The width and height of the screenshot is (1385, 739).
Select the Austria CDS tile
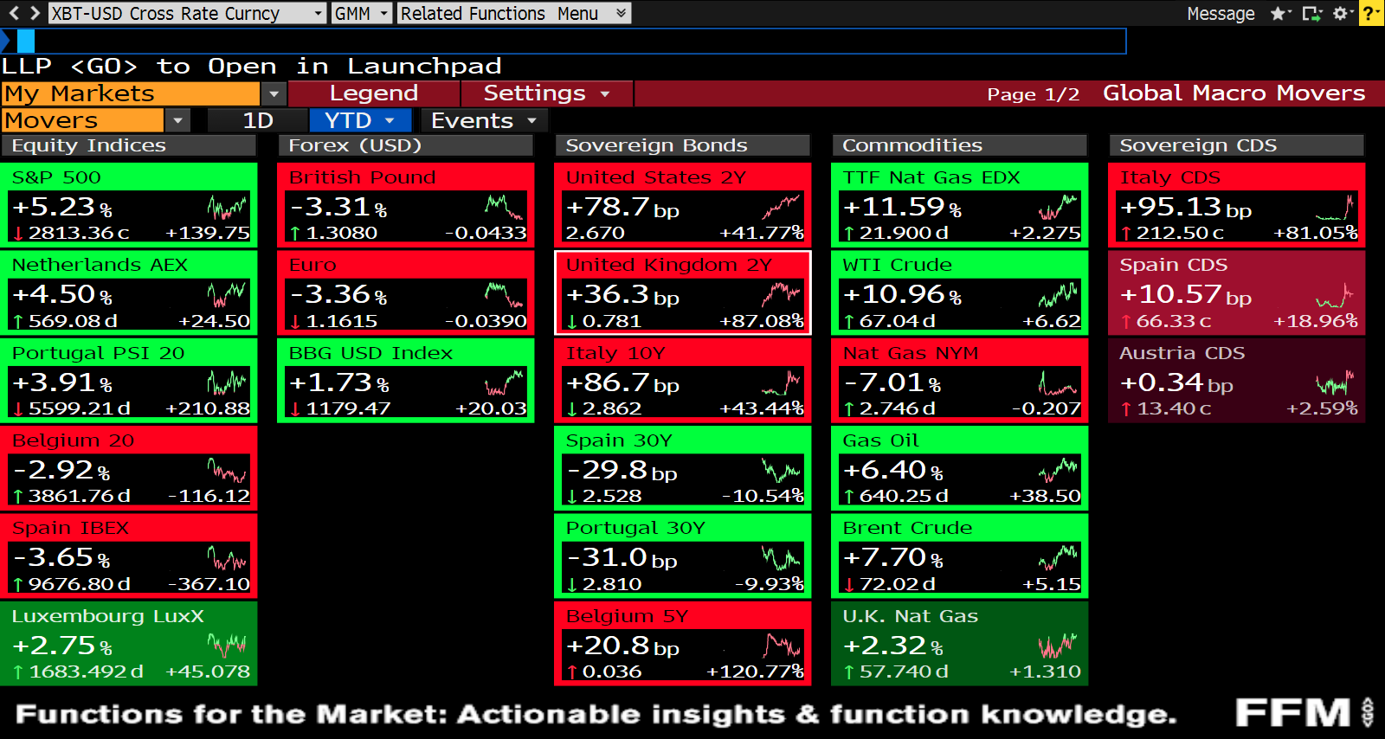pyautogui.click(x=1237, y=381)
